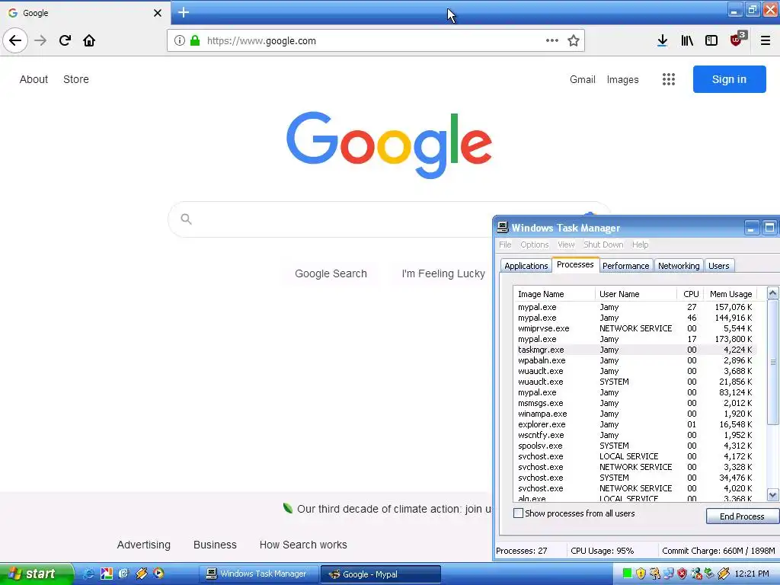Viewport: 780px width, 585px height.
Task: Open page actions three-dot menu in address bar
Action: (x=551, y=40)
